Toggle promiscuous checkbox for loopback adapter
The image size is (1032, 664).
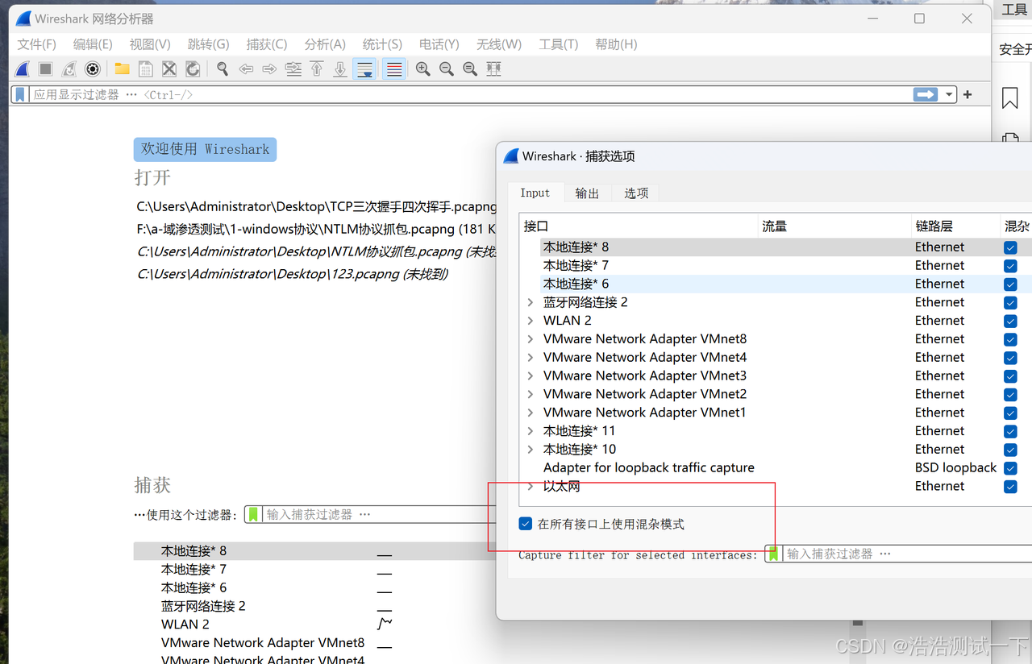click(x=1010, y=468)
